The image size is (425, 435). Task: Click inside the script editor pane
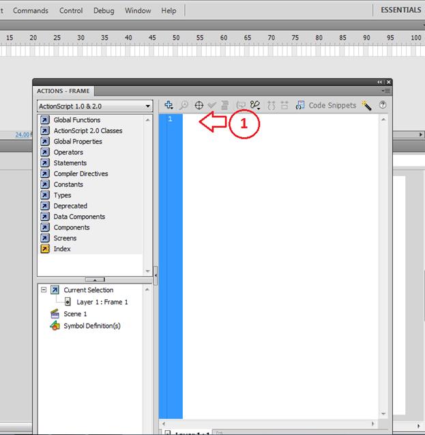[280, 266]
